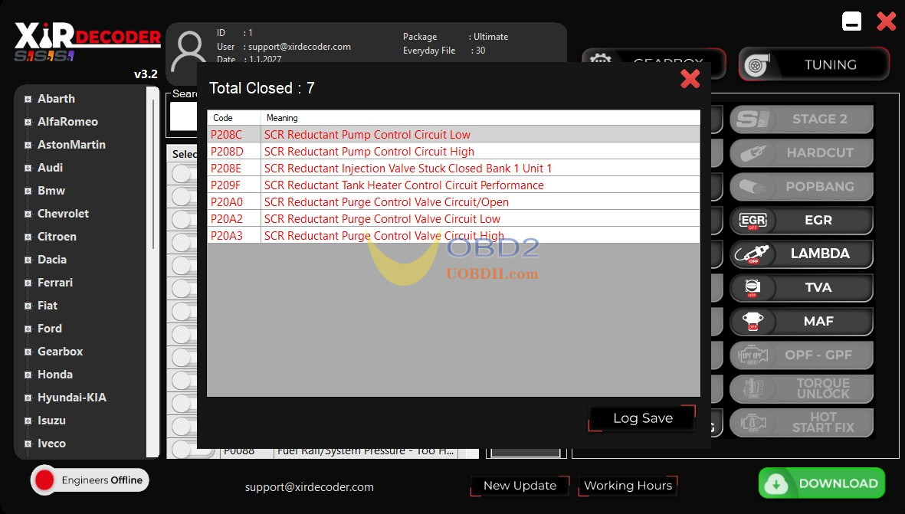Click the Meaning column header
The image size is (905, 514).
480,118
